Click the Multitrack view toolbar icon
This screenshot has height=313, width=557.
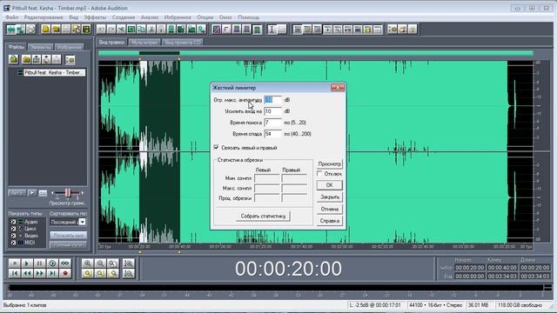click(x=21, y=29)
